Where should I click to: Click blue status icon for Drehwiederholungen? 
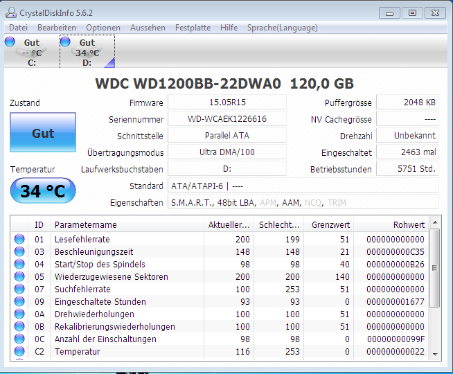[19, 314]
